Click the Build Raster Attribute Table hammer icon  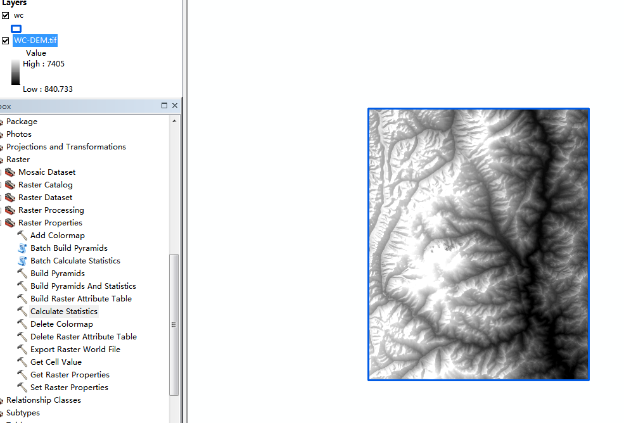(22, 299)
